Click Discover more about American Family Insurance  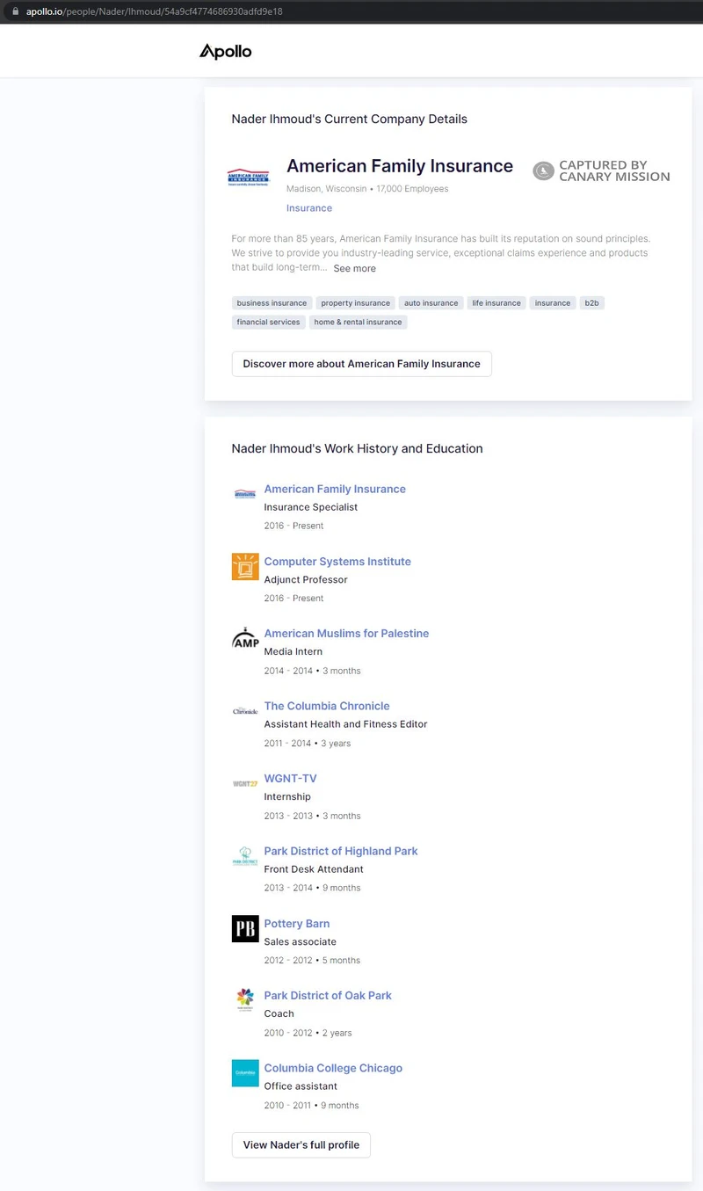click(x=362, y=364)
